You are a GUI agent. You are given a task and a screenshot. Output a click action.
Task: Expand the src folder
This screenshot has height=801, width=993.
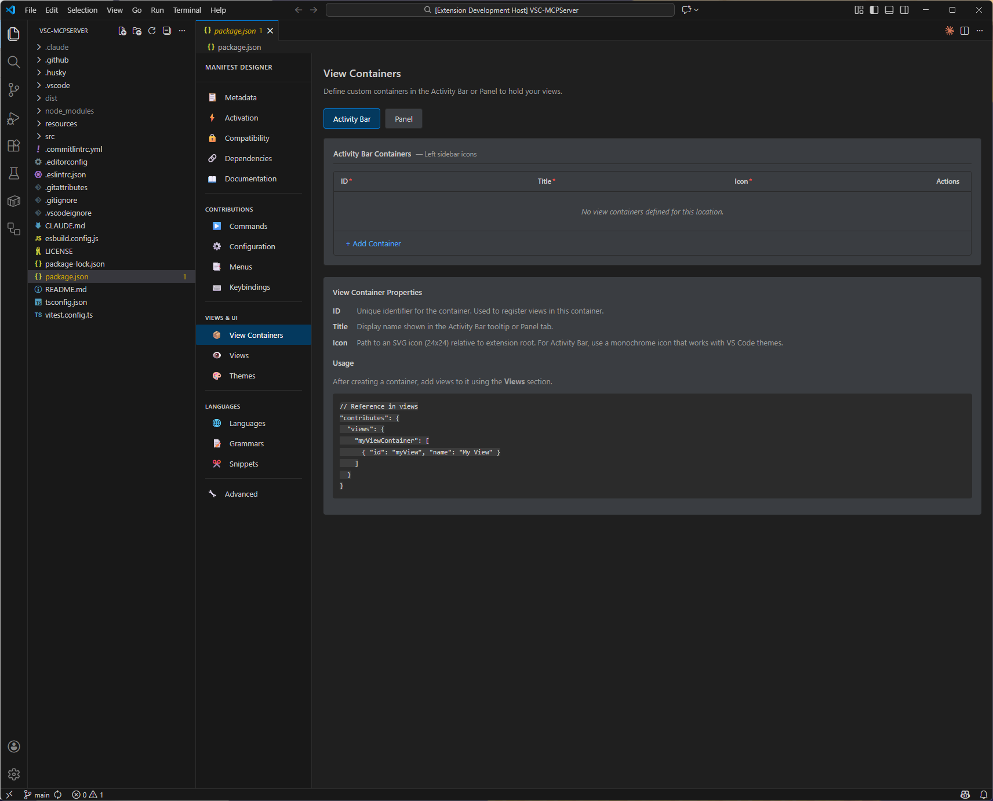pyautogui.click(x=50, y=136)
